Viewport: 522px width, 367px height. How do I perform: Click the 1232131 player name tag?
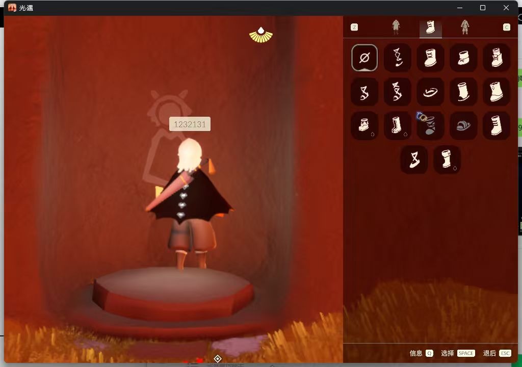coord(190,124)
